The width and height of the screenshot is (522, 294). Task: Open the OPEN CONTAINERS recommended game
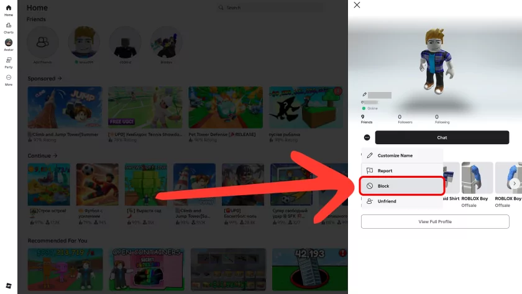(x=147, y=269)
